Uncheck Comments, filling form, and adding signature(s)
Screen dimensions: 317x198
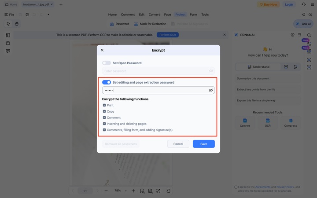pos(104,130)
